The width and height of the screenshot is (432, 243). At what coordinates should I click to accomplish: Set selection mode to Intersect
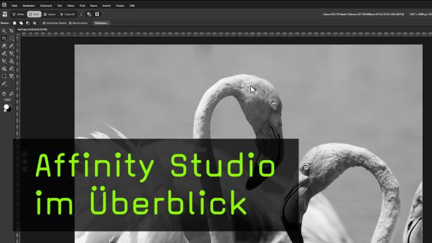(35, 23)
